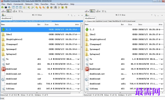Sort left panel by Name column header
This screenshot has width=165, height=100.
click(19, 24)
